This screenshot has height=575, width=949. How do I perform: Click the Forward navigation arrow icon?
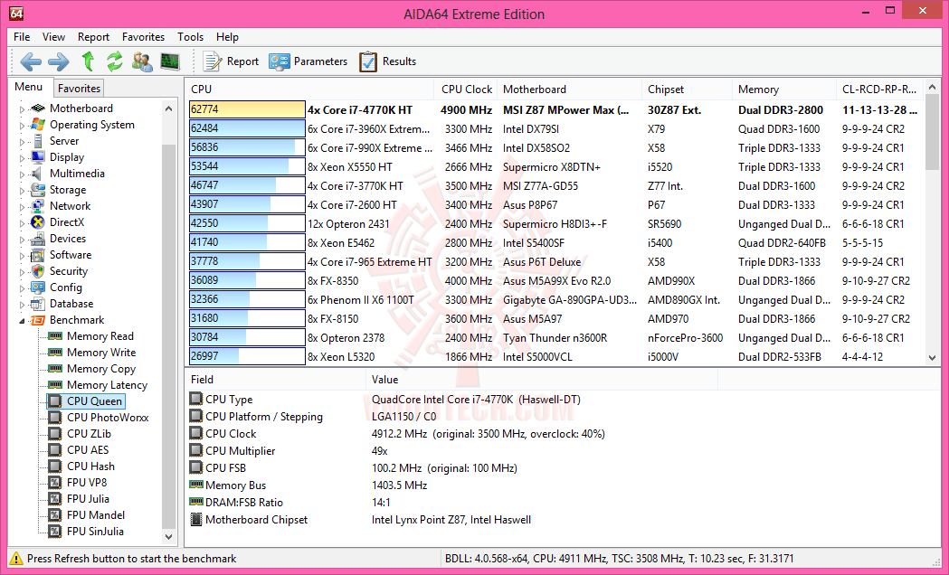tap(59, 61)
